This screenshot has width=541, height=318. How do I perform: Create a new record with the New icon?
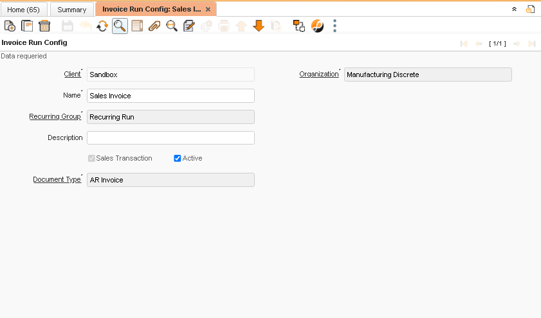(x=10, y=26)
